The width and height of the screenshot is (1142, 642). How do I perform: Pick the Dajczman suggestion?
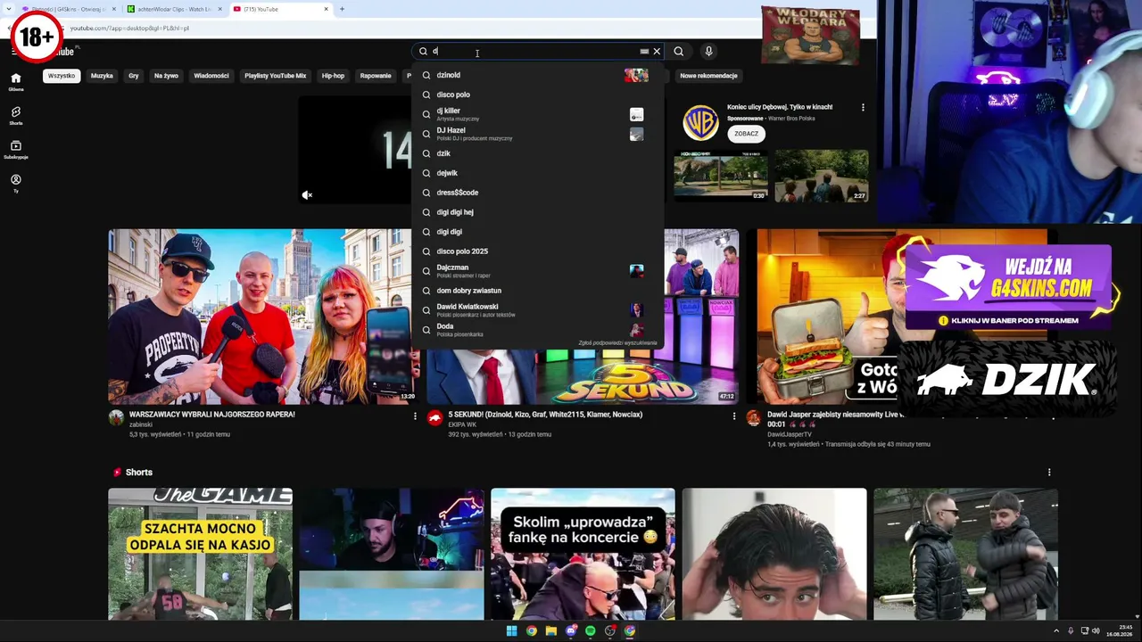(x=538, y=271)
